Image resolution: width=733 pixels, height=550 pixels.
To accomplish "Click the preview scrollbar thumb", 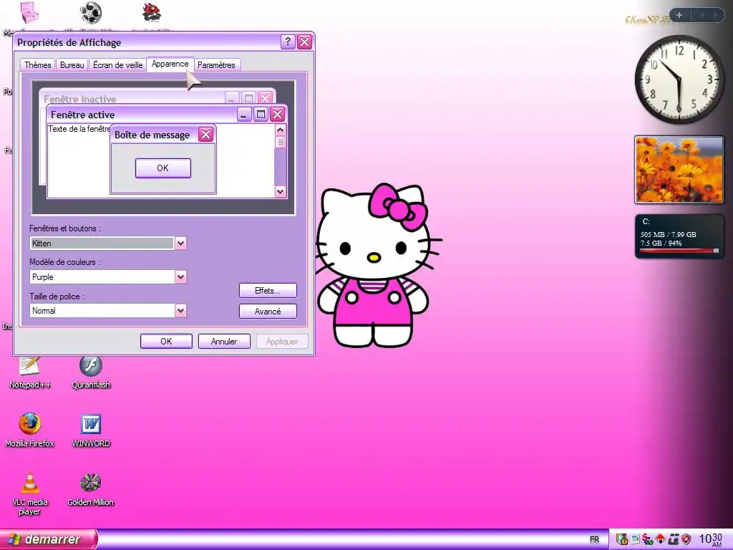I will (281, 143).
